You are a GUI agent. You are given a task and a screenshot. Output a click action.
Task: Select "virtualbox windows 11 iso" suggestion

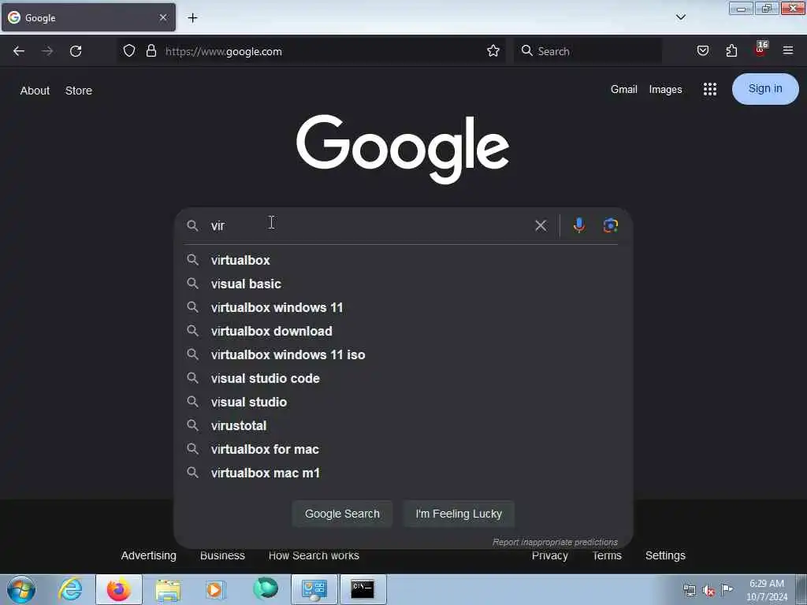pyautogui.click(x=403, y=354)
